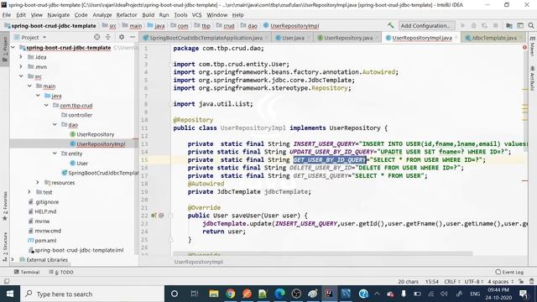Open the Refactor menu
The image size is (537, 302).
[127, 15]
